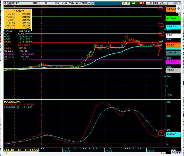Viewport: 184px width, 156px height.
Task: Click the red SAT sell button
Action: click(142, 3)
